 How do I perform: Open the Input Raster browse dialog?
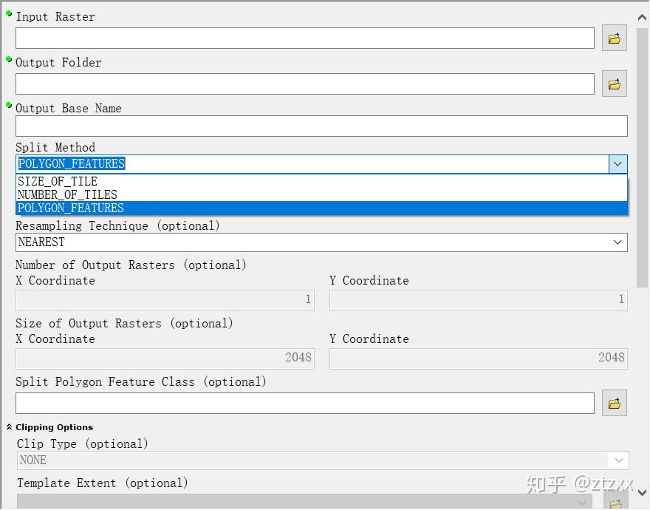[614, 38]
